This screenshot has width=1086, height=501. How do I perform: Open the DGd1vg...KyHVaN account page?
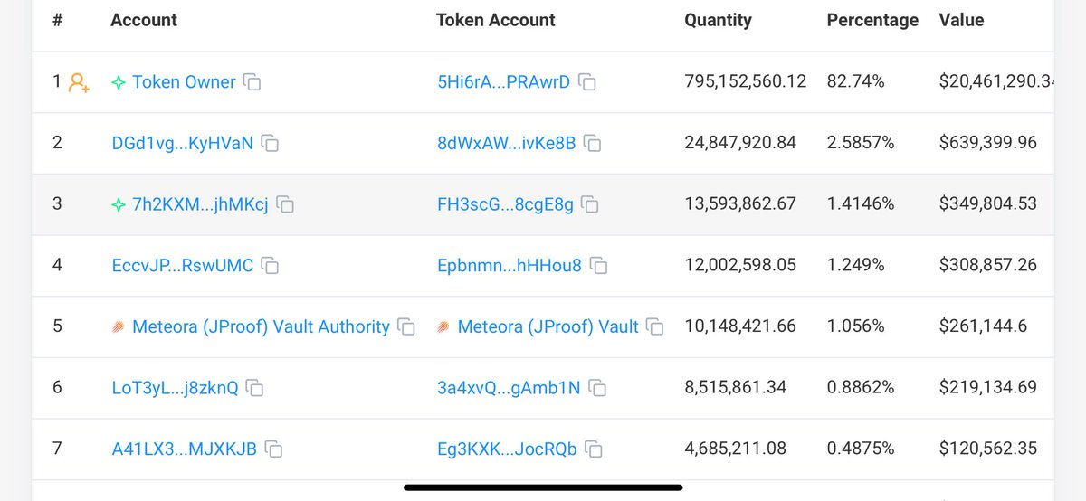182,143
